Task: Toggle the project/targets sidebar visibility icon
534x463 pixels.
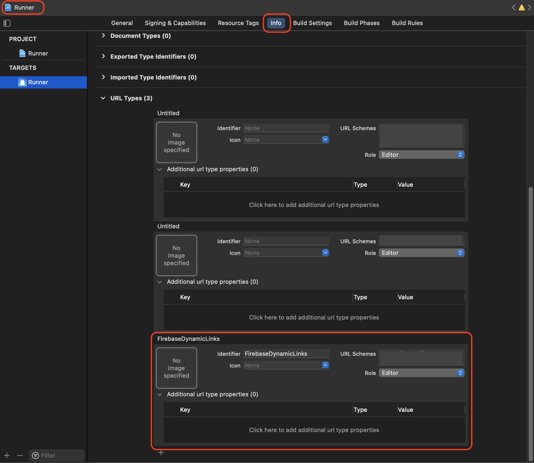Action: tap(7, 23)
